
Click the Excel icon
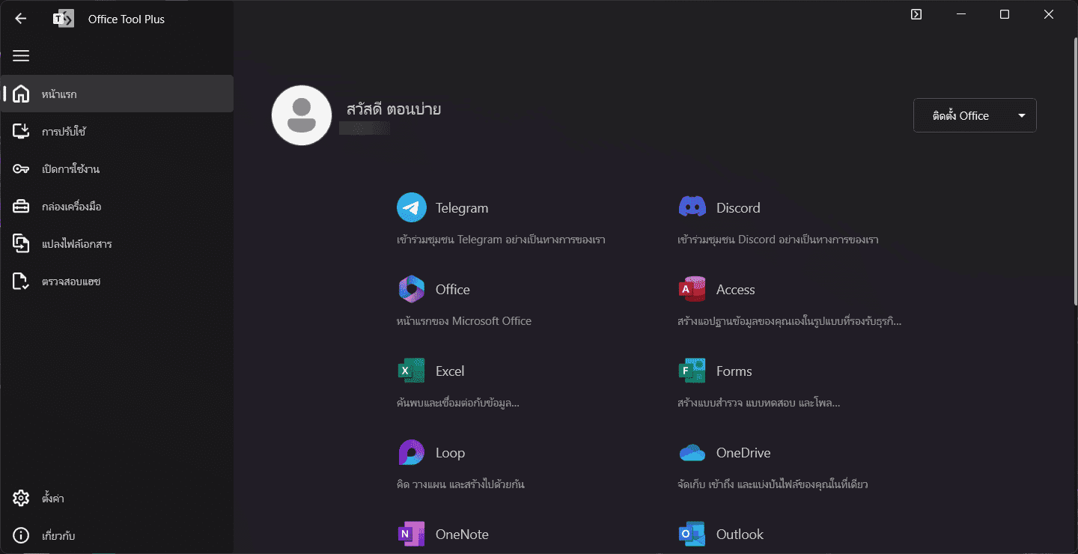coord(412,371)
